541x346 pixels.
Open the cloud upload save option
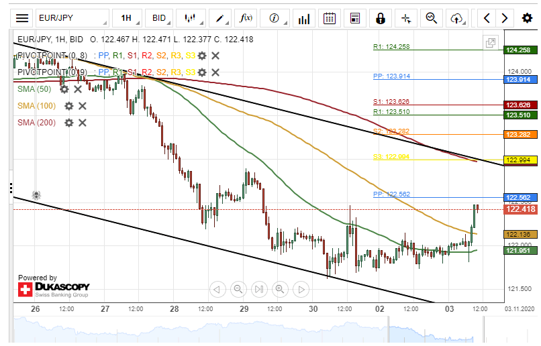[457, 18]
